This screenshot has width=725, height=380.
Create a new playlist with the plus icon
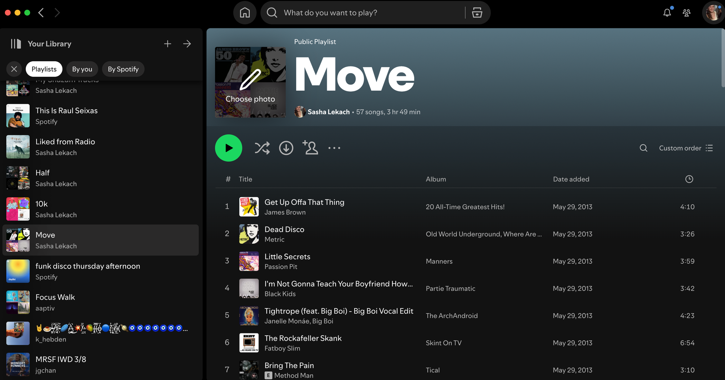pyautogui.click(x=168, y=43)
